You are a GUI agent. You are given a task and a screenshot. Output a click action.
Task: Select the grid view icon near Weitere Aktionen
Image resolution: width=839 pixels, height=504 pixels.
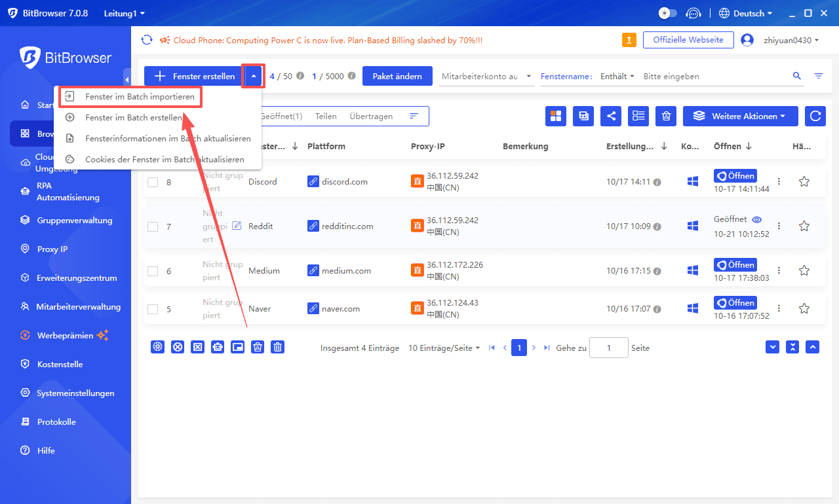coord(556,116)
